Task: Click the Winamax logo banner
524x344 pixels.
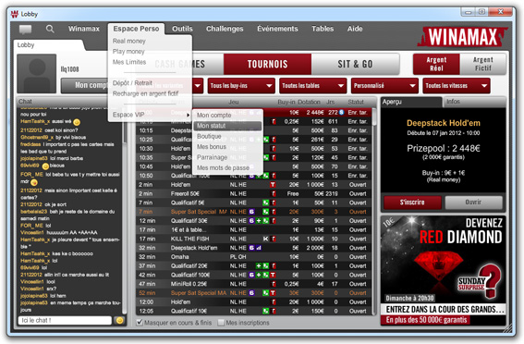Action: pos(462,36)
